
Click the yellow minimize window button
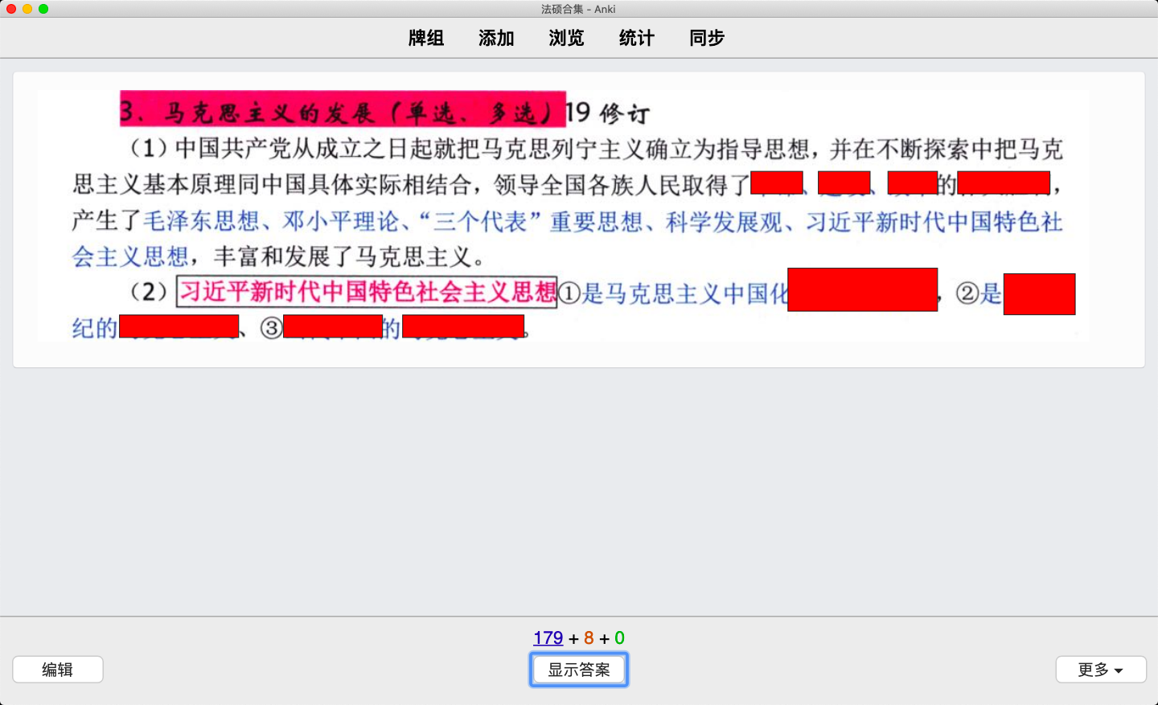[27, 9]
